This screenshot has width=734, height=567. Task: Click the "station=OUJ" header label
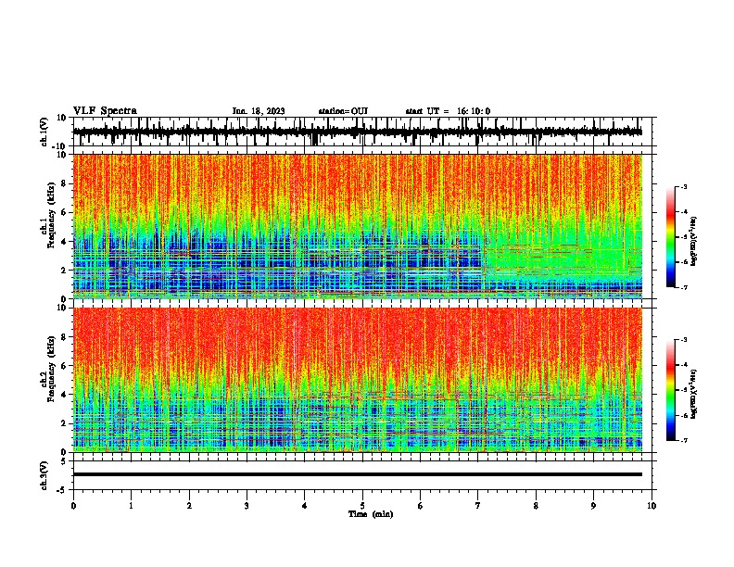(x=343, y=111)
